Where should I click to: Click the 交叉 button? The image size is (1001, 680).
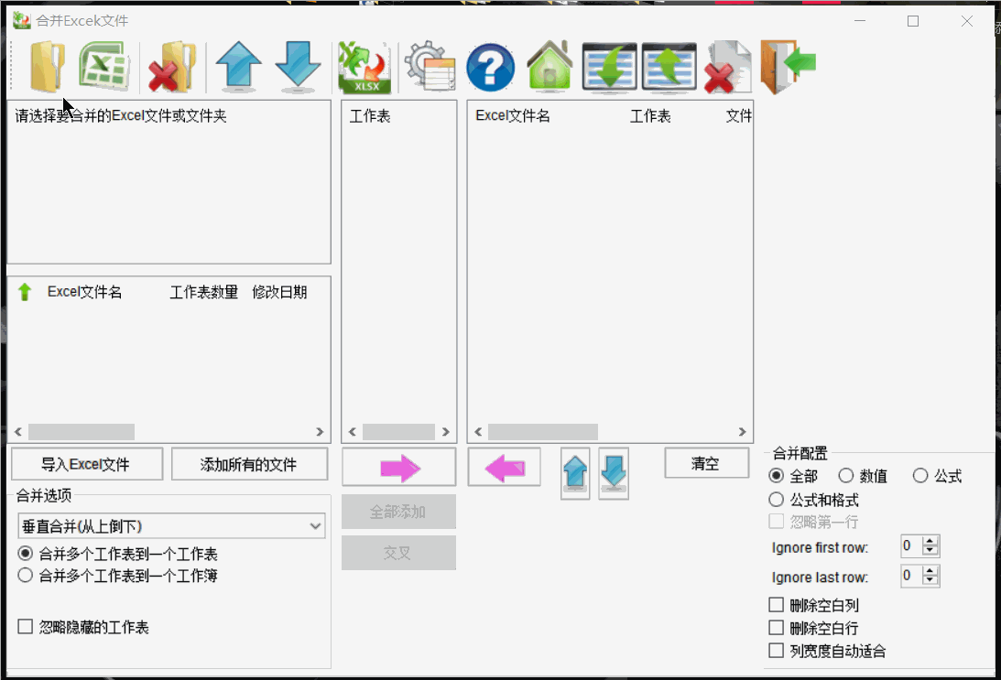398,553
